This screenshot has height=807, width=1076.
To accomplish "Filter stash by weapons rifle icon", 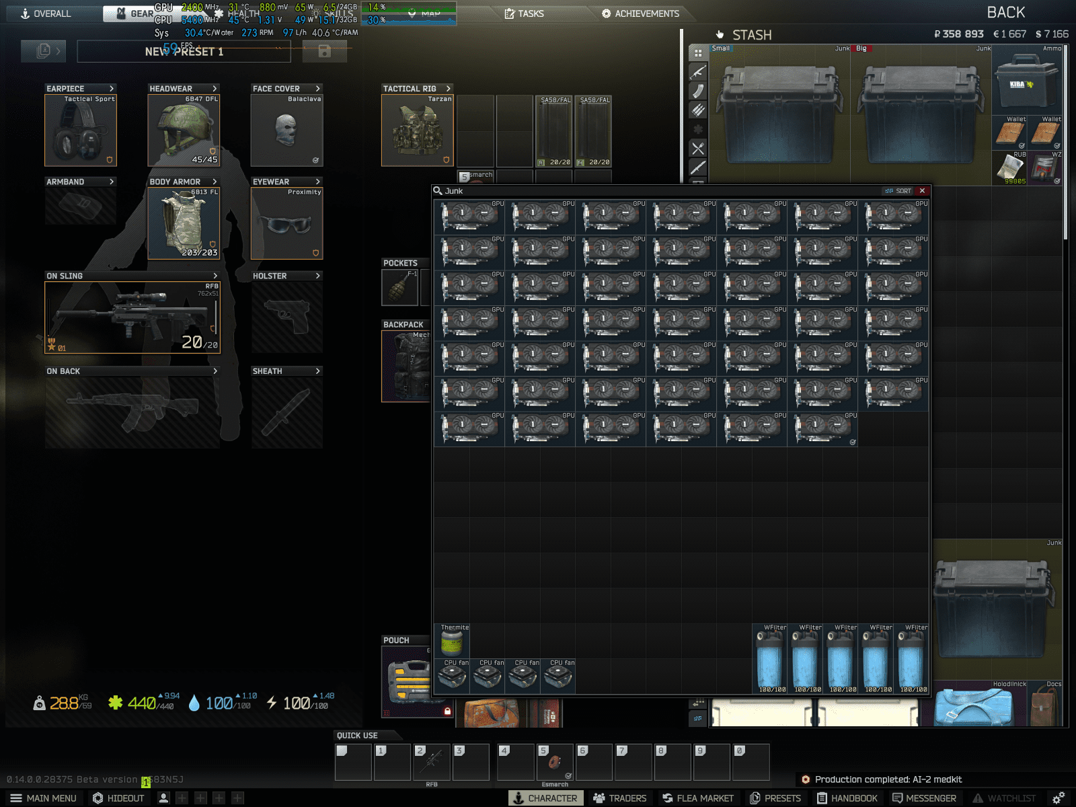I will 698,72.
